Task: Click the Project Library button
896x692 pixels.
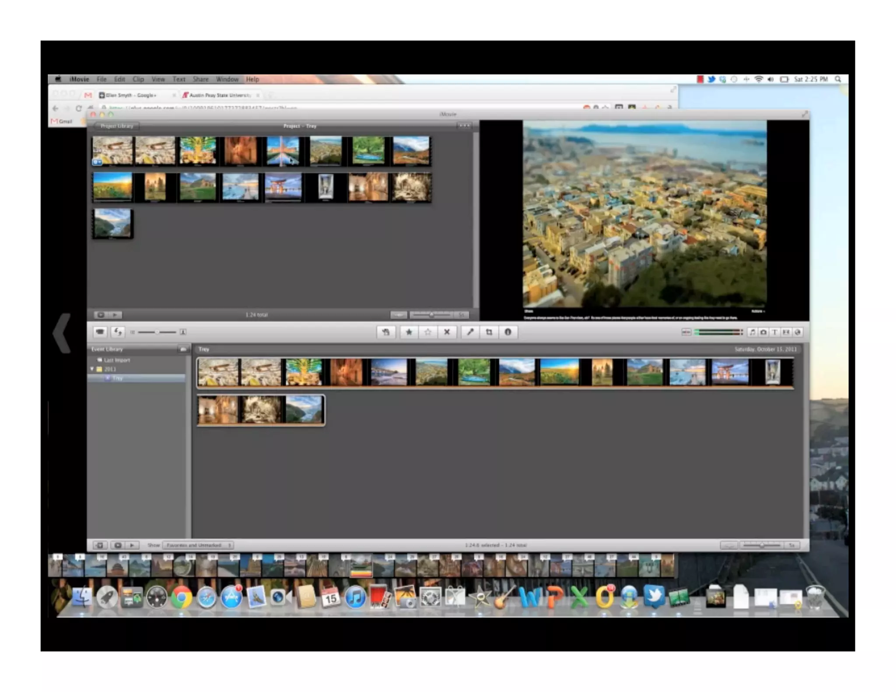Action: coord(116,126)
